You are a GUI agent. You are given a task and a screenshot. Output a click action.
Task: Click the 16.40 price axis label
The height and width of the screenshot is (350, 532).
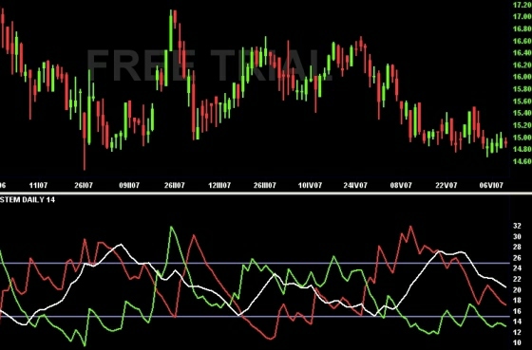[x=522, y=52]
